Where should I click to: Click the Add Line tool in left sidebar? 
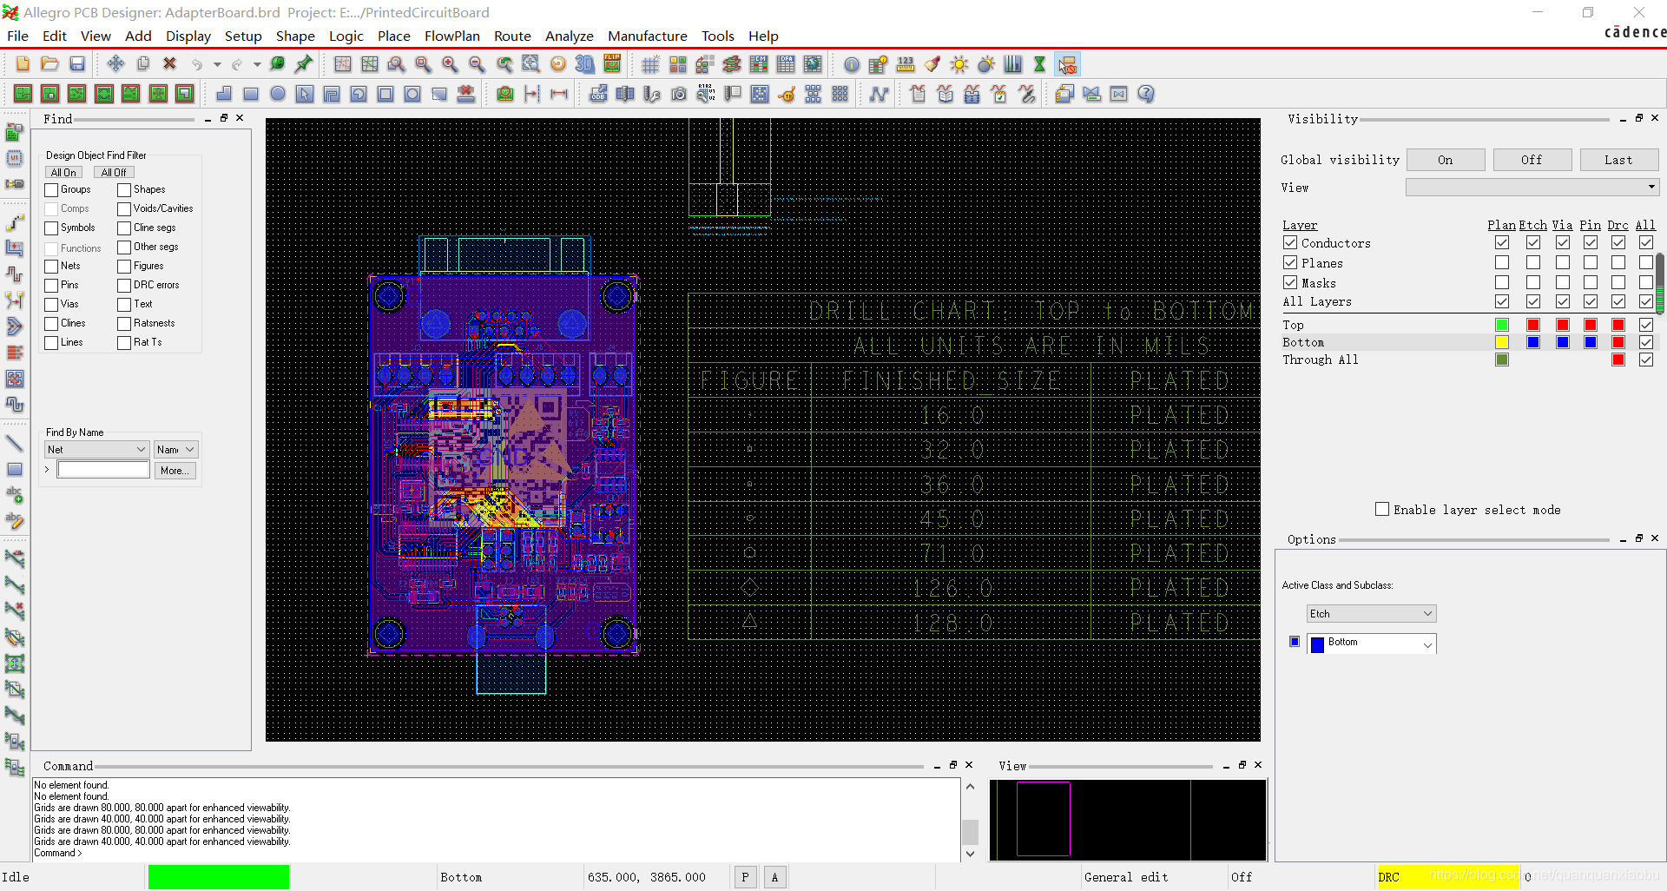point(15,444)
